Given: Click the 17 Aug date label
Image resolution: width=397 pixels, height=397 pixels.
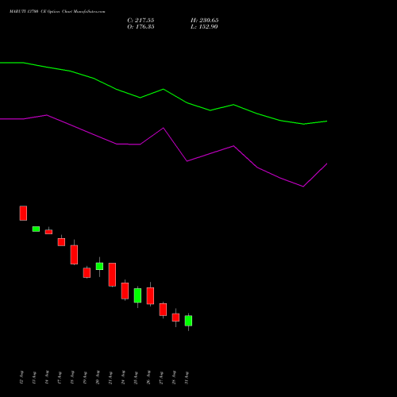Looking at the screenshot, I should [60, 377].
